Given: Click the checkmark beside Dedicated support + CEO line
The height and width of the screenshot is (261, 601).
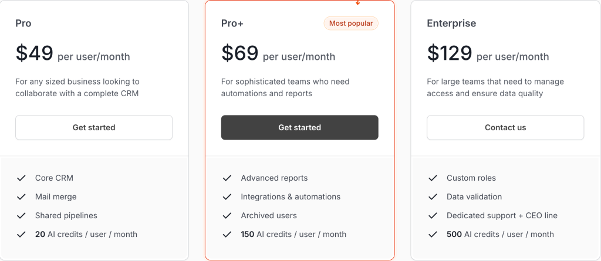Looking at the screenshot, I should [x=433, y=216].
